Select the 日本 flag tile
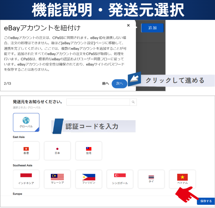The width and height of the screenshot is (215, 208). pyautogui.click(x=57, y=151)
